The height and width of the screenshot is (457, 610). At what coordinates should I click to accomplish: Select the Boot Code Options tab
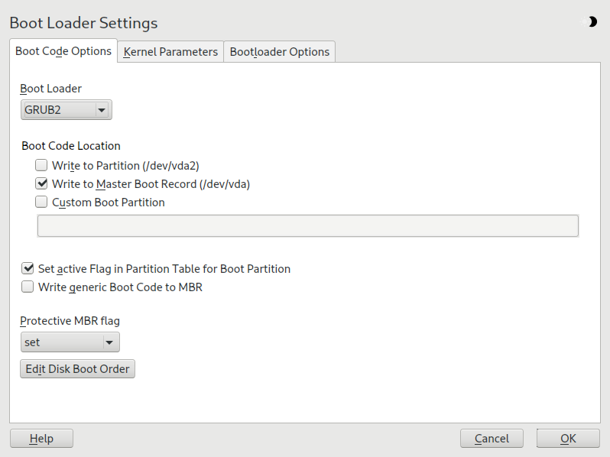click(x=63, y=51)
